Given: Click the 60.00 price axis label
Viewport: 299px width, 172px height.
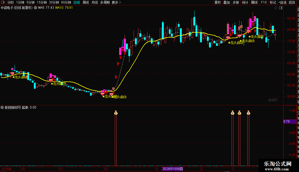Looking at the screenshot, I should (291, 74).
